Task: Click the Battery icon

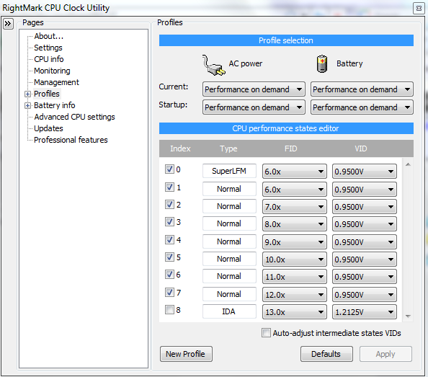Action: [322, 64]
